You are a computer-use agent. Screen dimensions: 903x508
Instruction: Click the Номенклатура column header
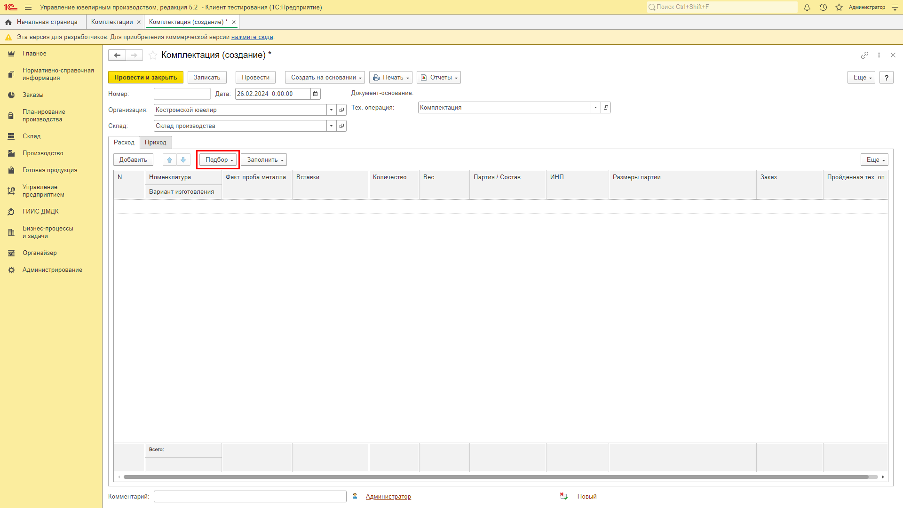[183, 177]
